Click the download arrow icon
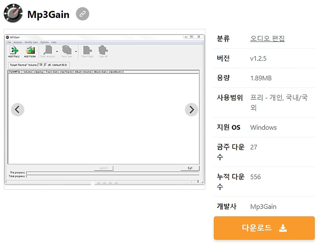This screenshot has width=319, height=244. pyautogui.click(x=283, y=228)
